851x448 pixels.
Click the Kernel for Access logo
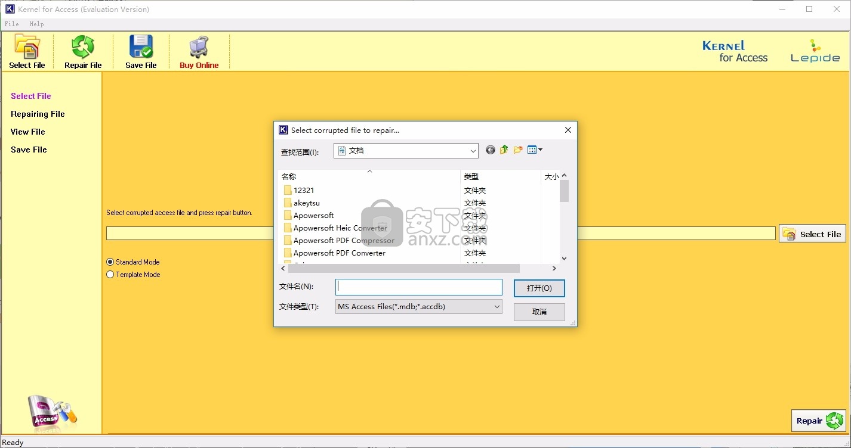(735, 51)
